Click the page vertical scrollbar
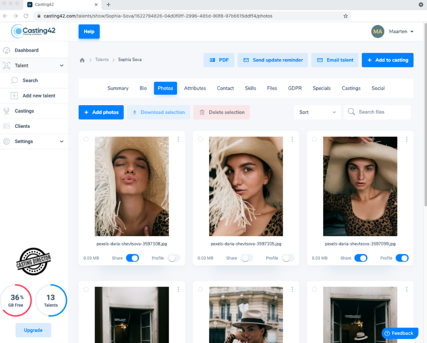The height and width of the screenshot is (343, 427). (x=425, y=114)
